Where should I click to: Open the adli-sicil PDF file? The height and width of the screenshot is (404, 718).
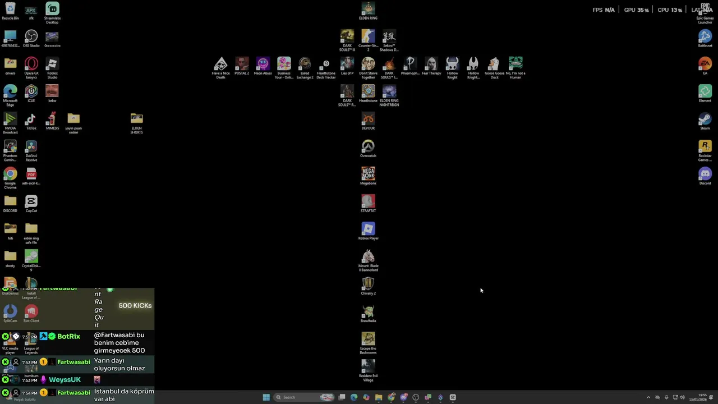[x=31, y=176]
